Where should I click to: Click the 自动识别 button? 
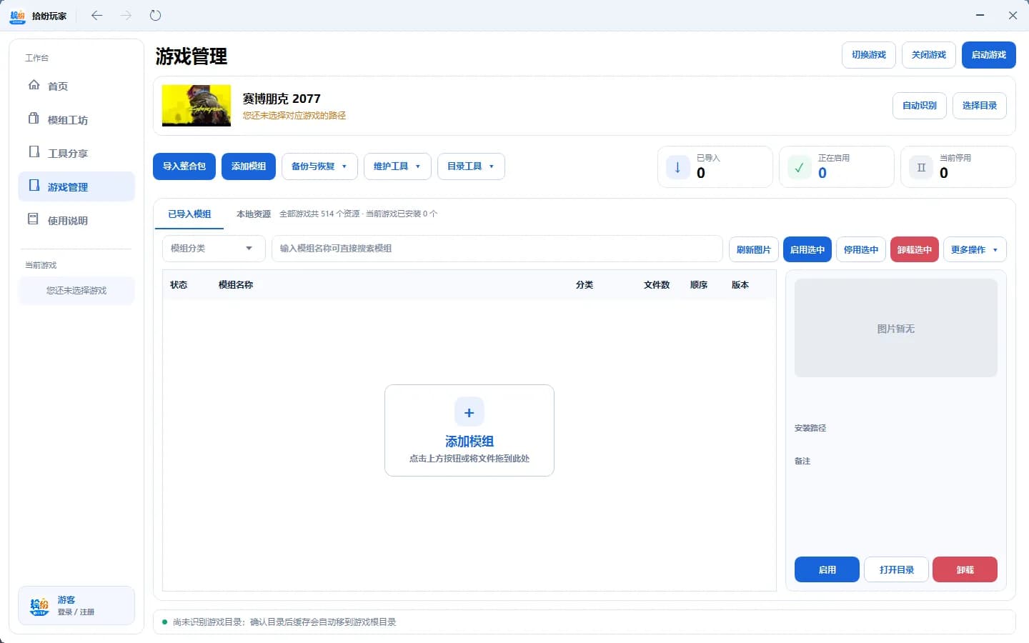click(919, 106)
